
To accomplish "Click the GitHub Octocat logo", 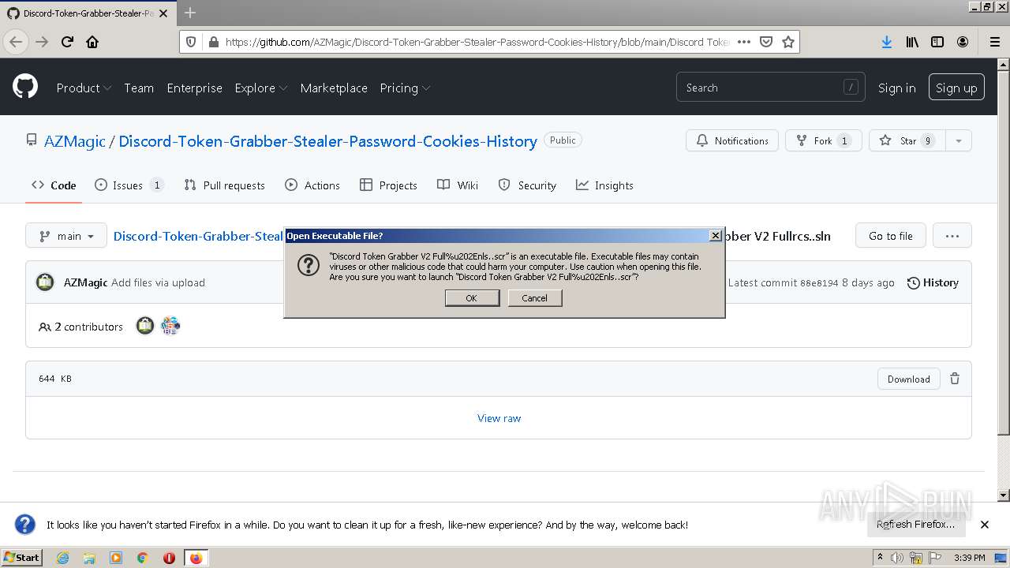I will click(x=25, y=86).
